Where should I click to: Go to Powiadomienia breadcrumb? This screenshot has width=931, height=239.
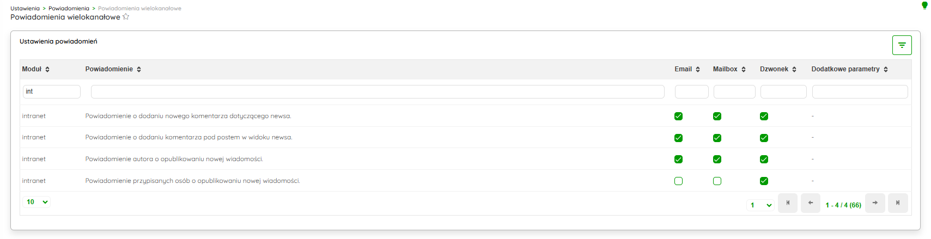click(69, 8)
